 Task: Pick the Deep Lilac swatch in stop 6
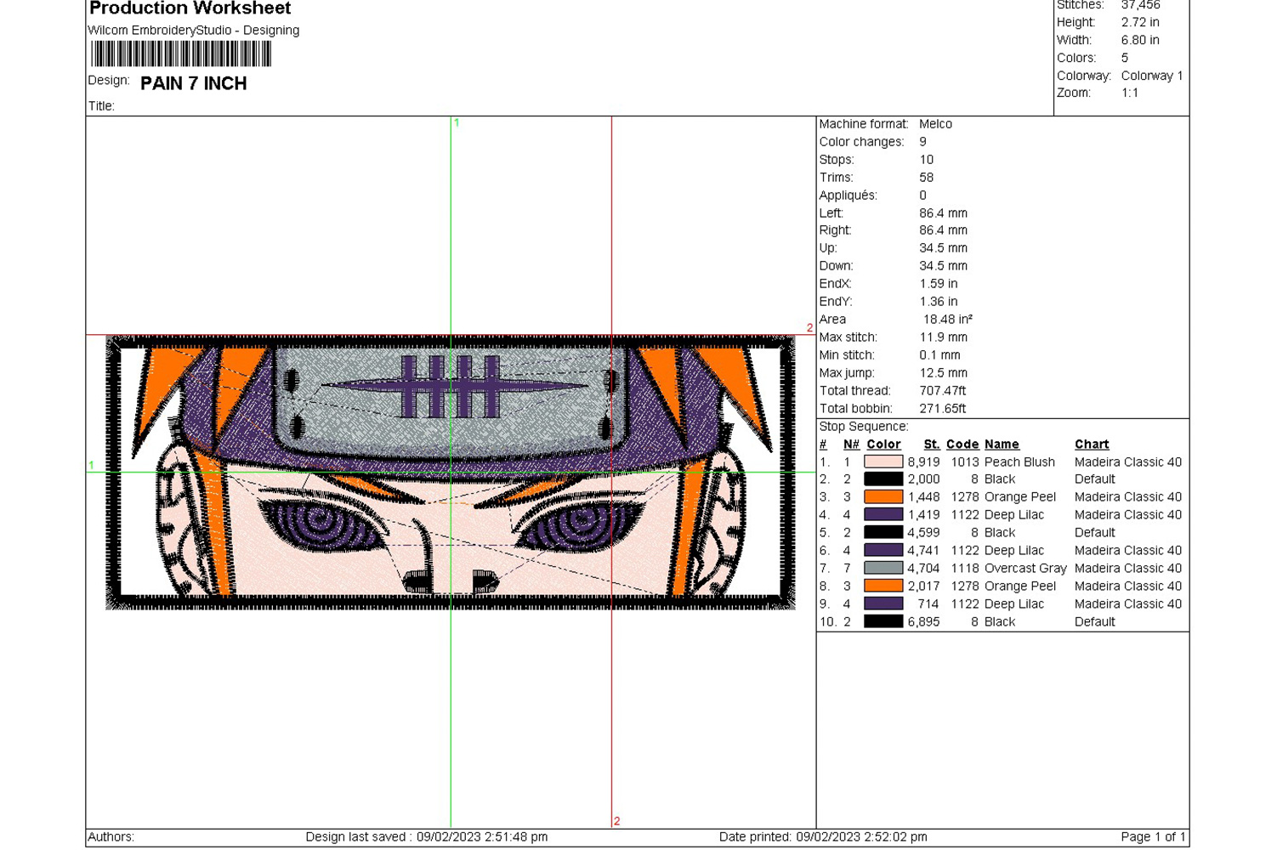[x=883, y=551]
